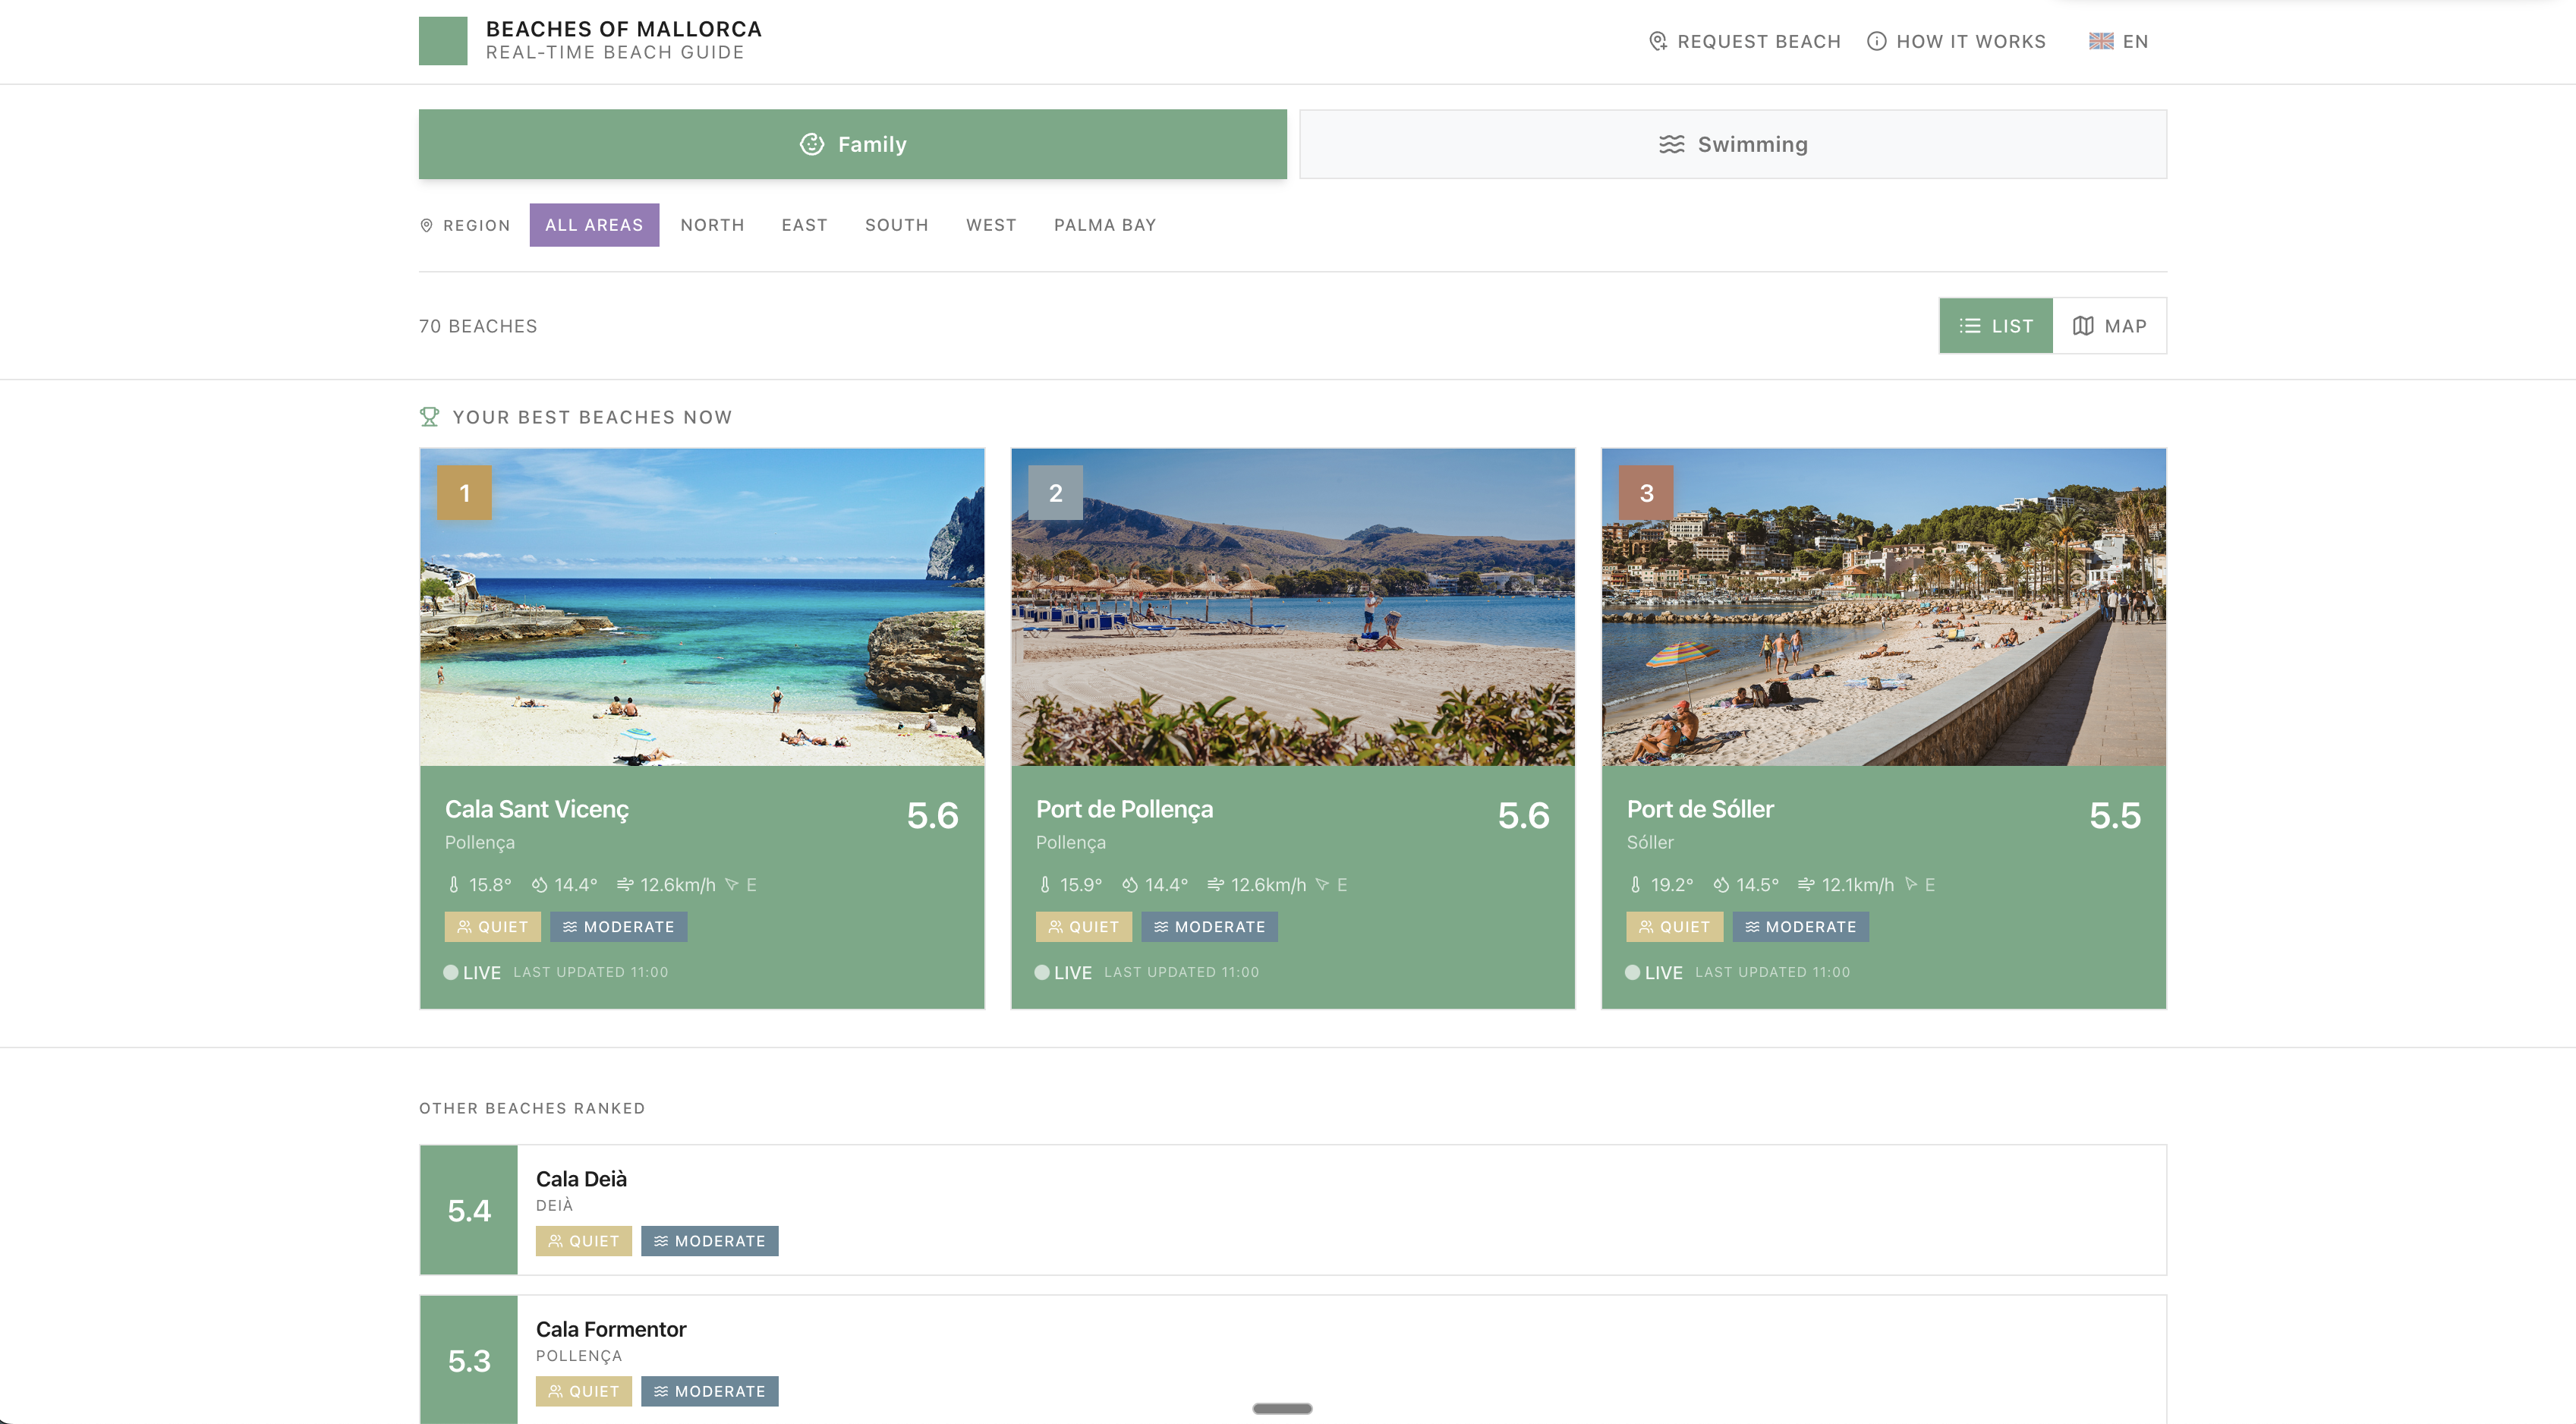Switch to the ALL AREAS tab

[594, 225]
